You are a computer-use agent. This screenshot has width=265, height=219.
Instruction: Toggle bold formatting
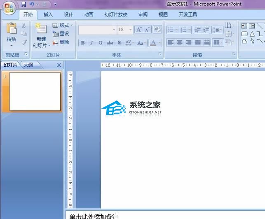coord(83,43)
